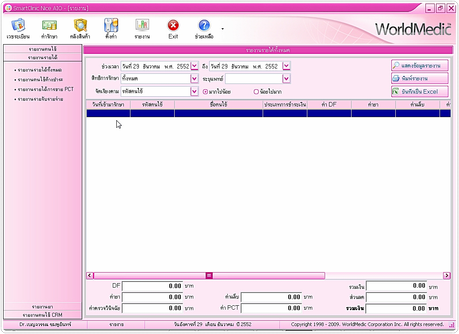Click the bold รวมเงิน net total field

pyautogui.click(x=396, y=308)
